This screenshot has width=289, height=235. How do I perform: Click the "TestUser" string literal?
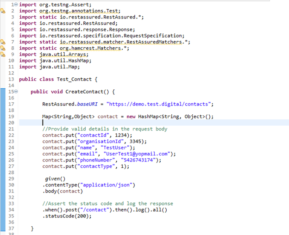115,148
